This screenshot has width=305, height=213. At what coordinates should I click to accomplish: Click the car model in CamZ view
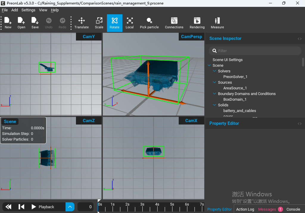47,158
